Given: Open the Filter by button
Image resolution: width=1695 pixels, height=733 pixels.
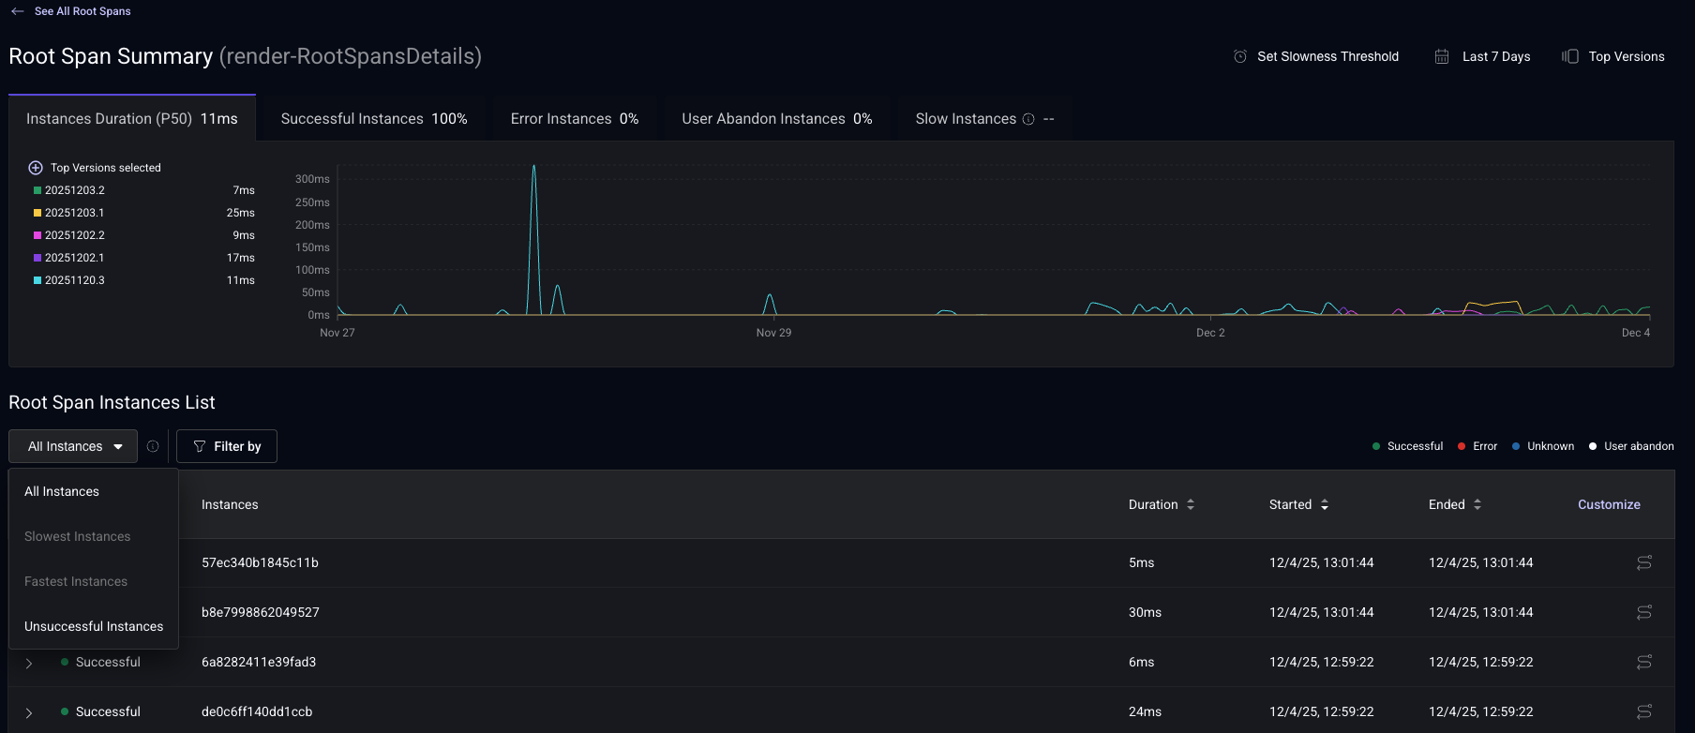Looking at the screenshot, I should pyautogui.click(x=227, y=446).
